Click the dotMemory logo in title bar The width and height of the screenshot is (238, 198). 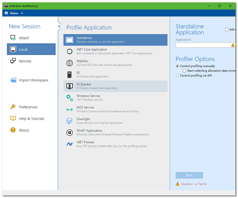coord(6,6)
